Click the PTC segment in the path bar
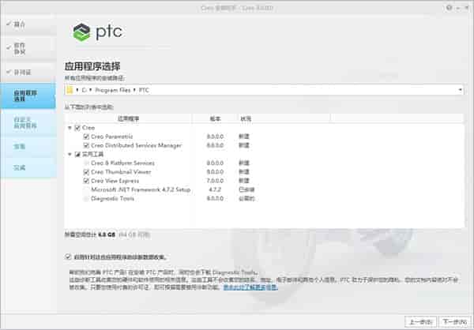 pyautogui.click(x=144, y=90)
